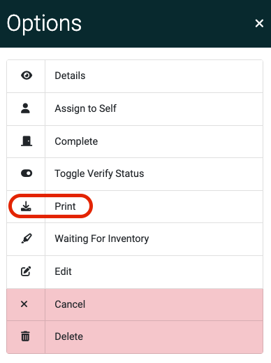271x363 pixels.
Task: Click the X icon beside Cancel
Action: pyautogui.click(x=24, y=304)
